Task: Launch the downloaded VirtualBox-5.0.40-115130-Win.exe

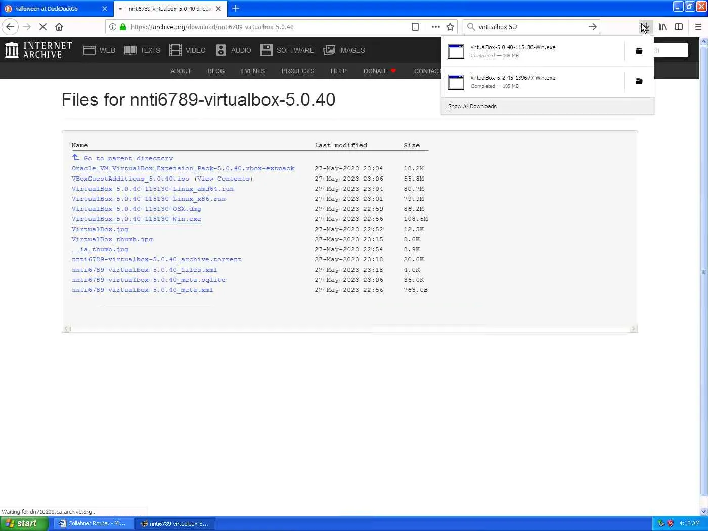Action: pyautogui.click(x=533, y=51)
